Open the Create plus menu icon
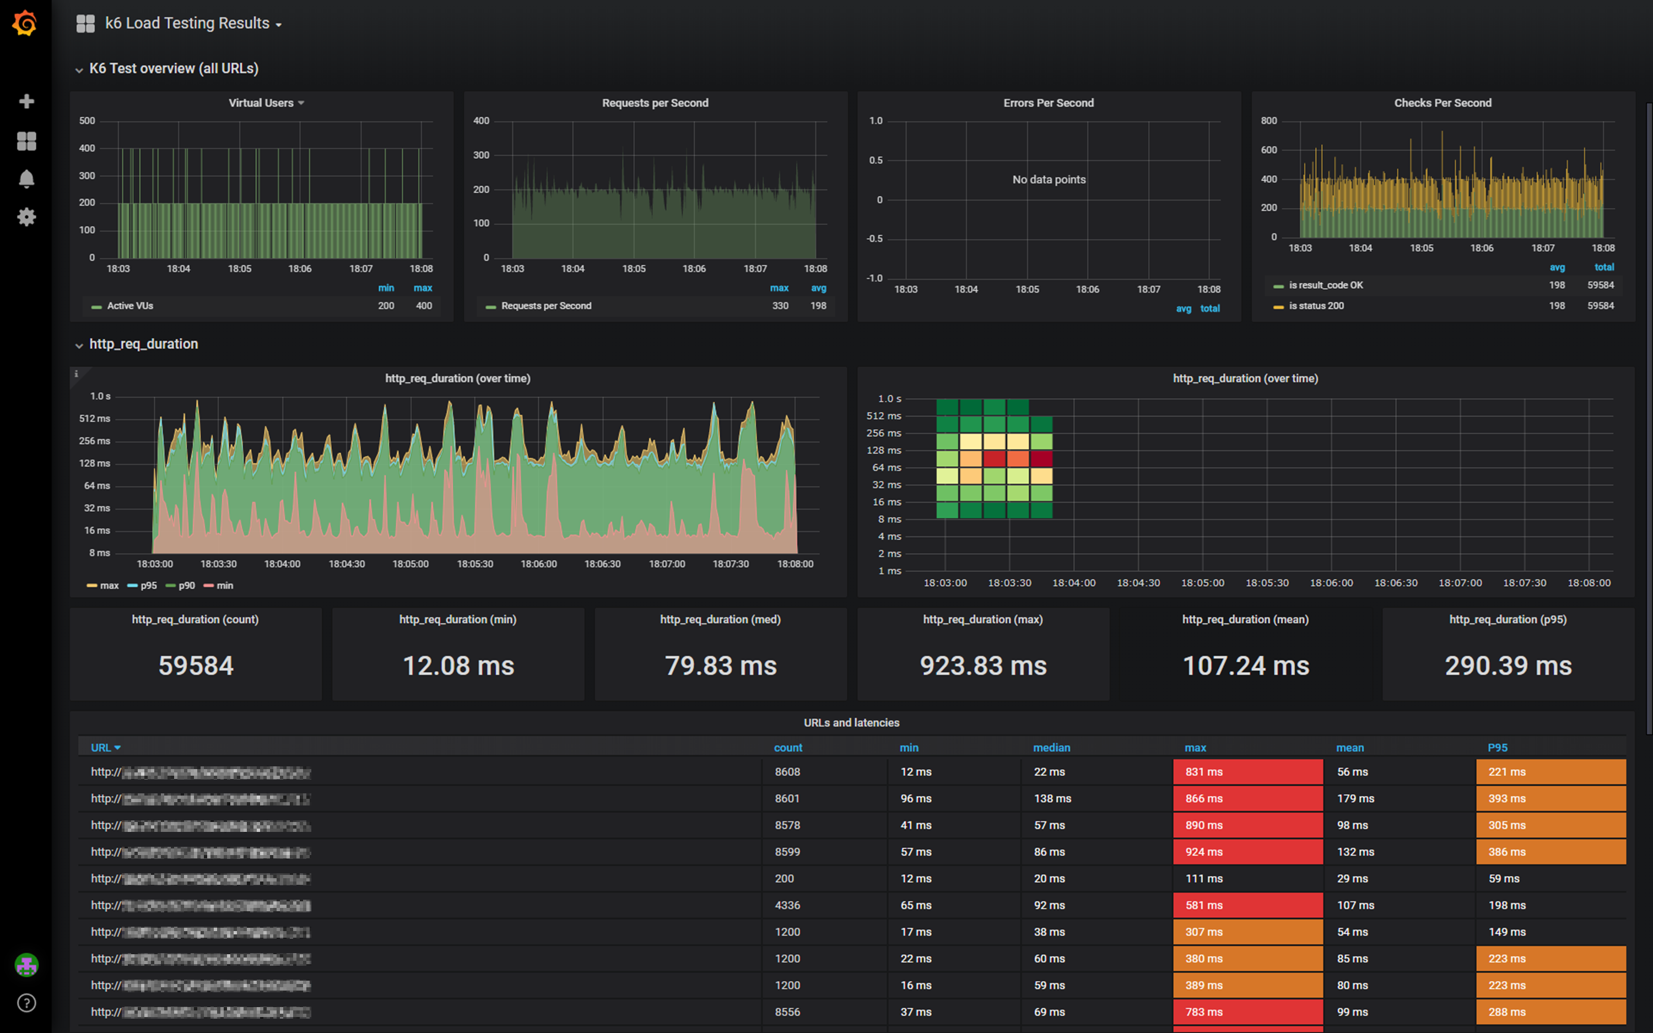This screenshot has height=1033, width=1653. coord(26,101)
